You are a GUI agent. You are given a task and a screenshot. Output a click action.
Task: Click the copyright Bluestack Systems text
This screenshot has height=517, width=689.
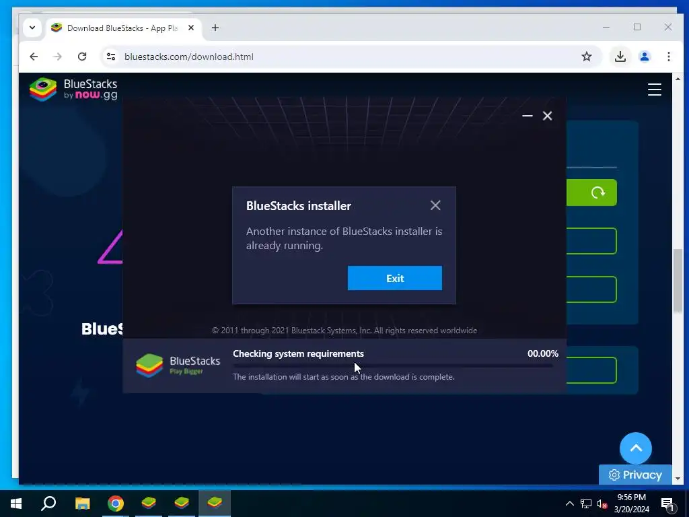click(x=344, y=330)
